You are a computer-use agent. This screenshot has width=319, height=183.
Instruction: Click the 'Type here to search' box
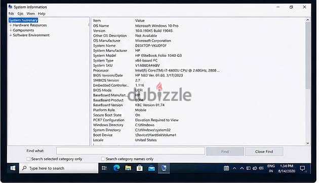[59, 168]
